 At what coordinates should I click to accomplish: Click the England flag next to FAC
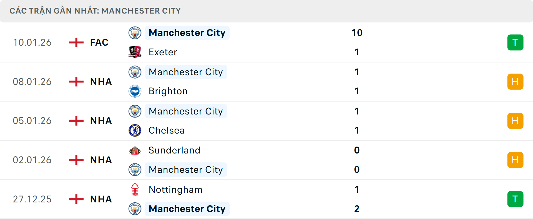(76, 42)
